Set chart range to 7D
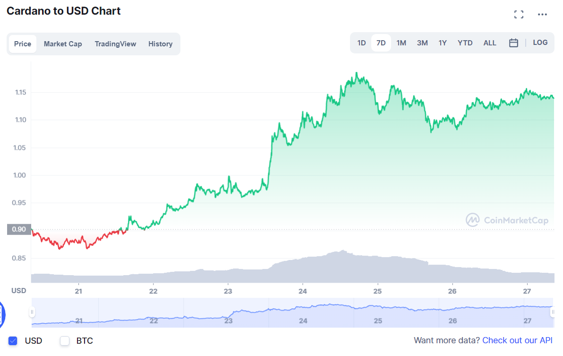Image resolution: width=563 pixels, height=356 pixels. pos(381,43)
